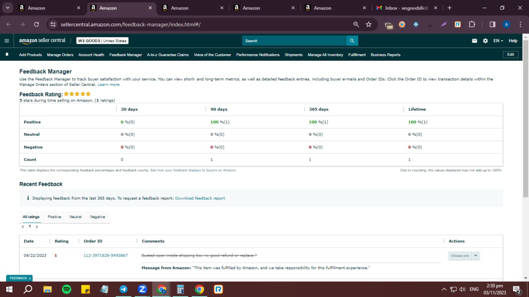The width and height of the screenshot is (529, 297).
Task: Open Zoom from taskbar
Action: [x=143, y=289]
